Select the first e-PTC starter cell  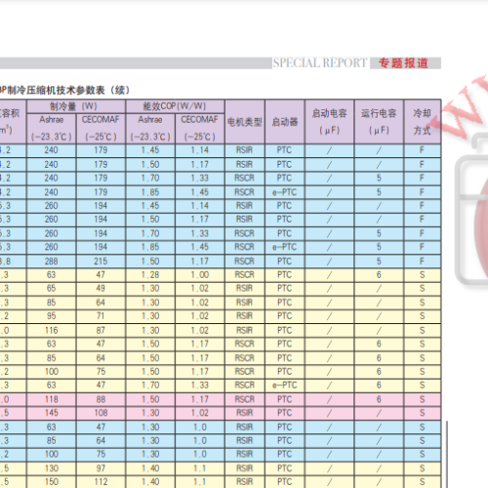(x=285, y=192)
